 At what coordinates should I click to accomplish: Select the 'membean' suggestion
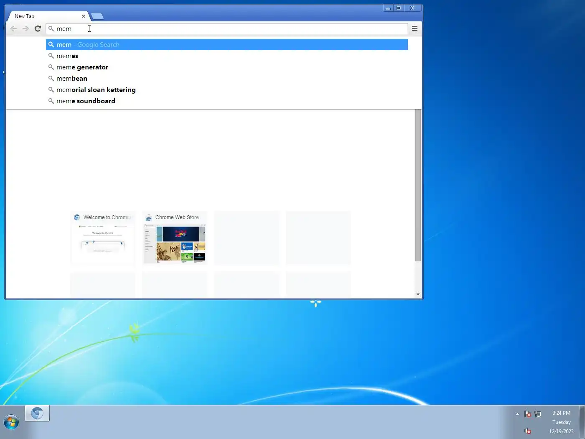click(x=226, y=78)
